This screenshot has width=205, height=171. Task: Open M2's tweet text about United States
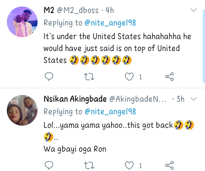pyautogui.click(x=117, y=48)
